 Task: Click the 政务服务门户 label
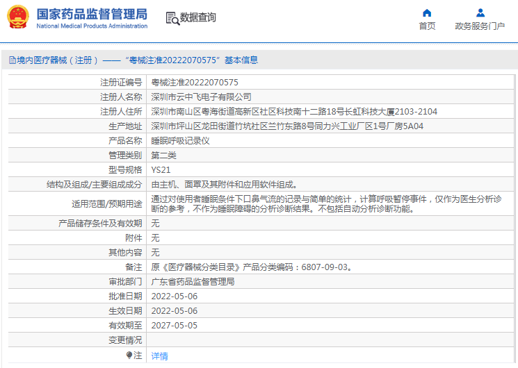pyautogui.click(x=480, y=26)
